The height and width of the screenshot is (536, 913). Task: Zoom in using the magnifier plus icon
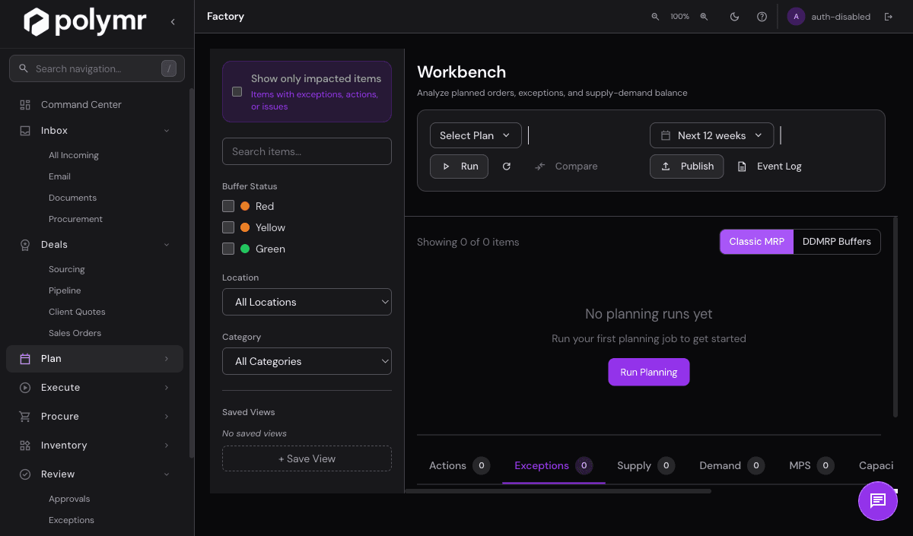pos(704,17)
